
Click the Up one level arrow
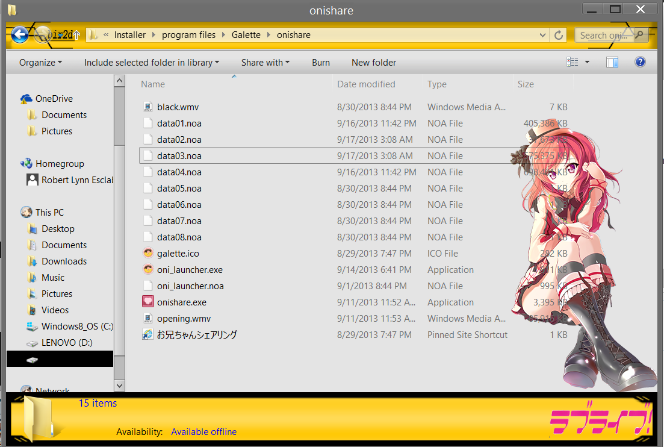(x=76, y=35)
